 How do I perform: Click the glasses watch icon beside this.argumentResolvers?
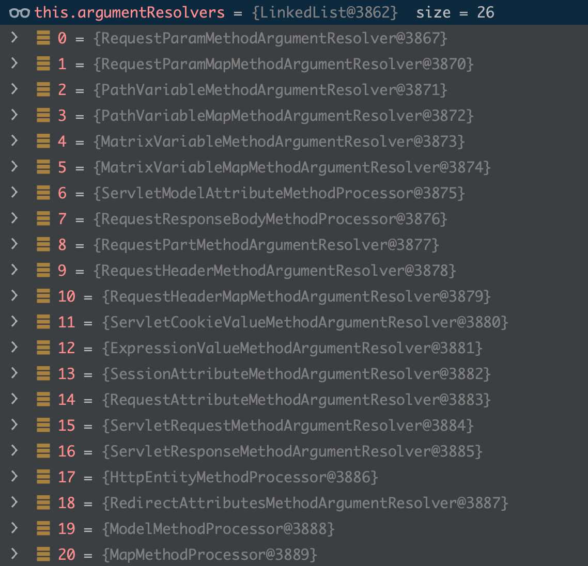point(20,13)
